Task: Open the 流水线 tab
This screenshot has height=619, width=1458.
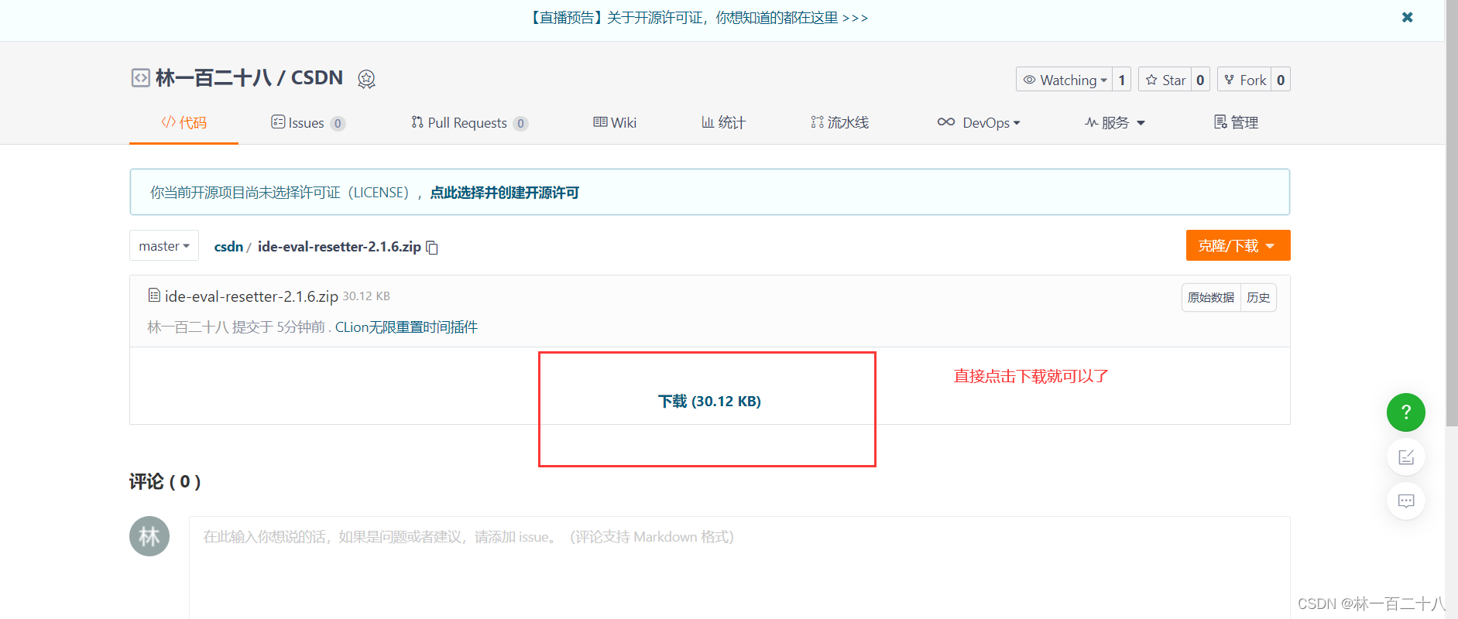Action: coord(840,122)
